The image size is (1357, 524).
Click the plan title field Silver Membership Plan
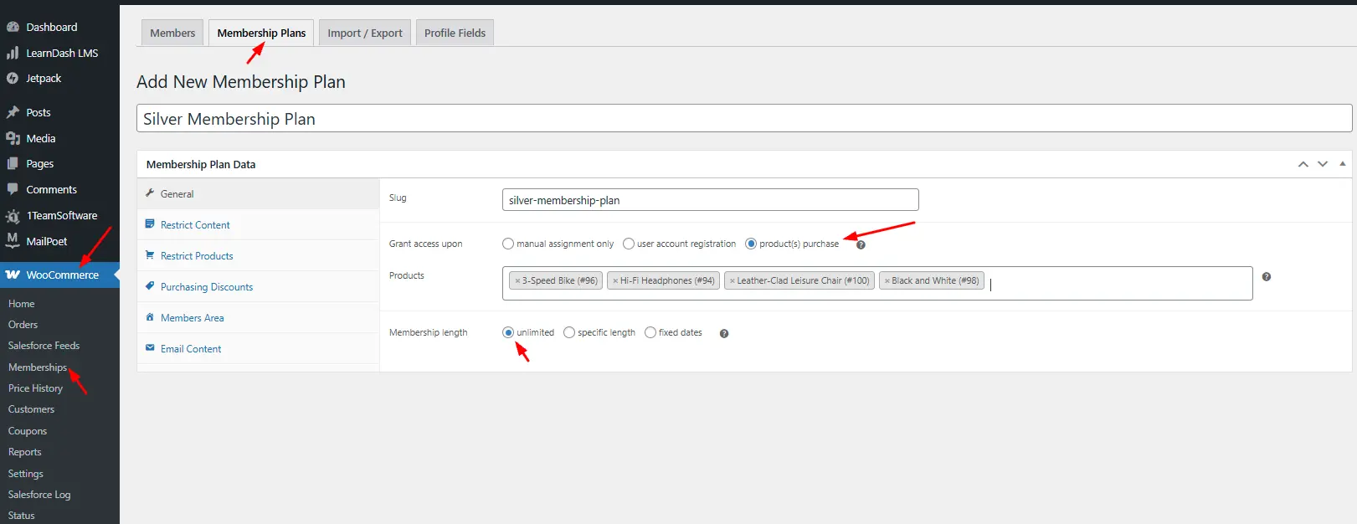[x=744, y=118]
